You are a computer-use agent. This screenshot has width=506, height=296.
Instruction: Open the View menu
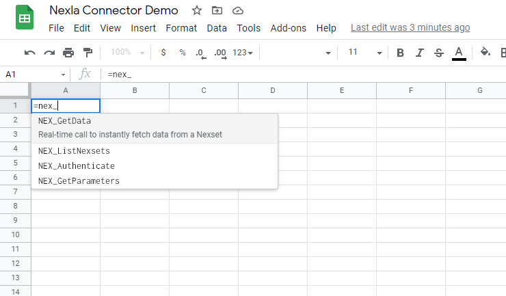(110, 28)
